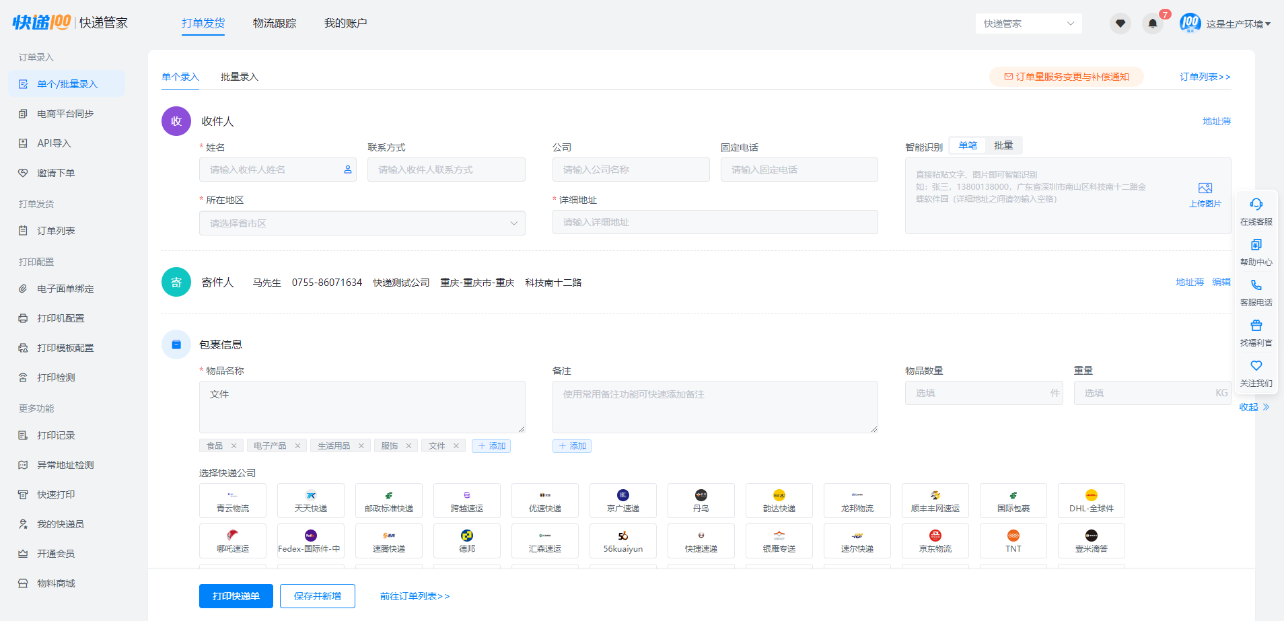Add item name tag with 添加

click(491, 446)
